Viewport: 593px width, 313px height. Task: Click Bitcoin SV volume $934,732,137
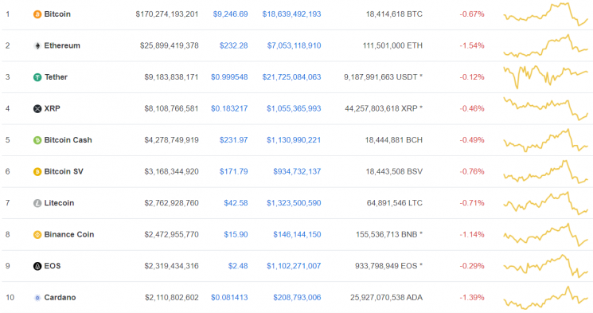(x=297, y=171)
